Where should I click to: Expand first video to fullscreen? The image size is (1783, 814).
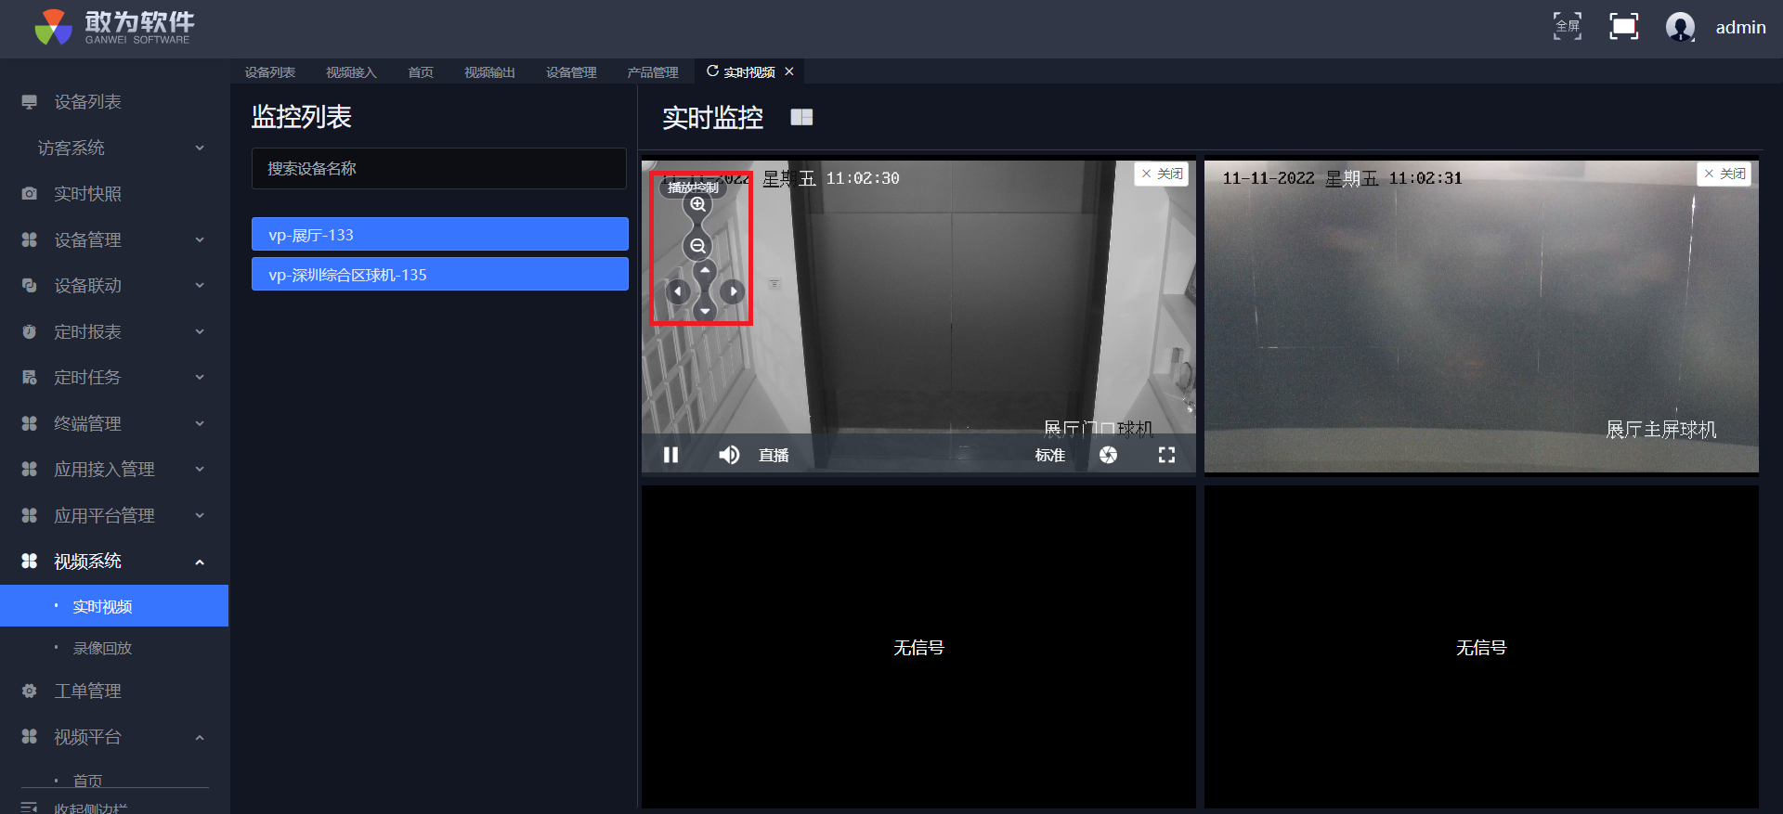(1166, 455)
